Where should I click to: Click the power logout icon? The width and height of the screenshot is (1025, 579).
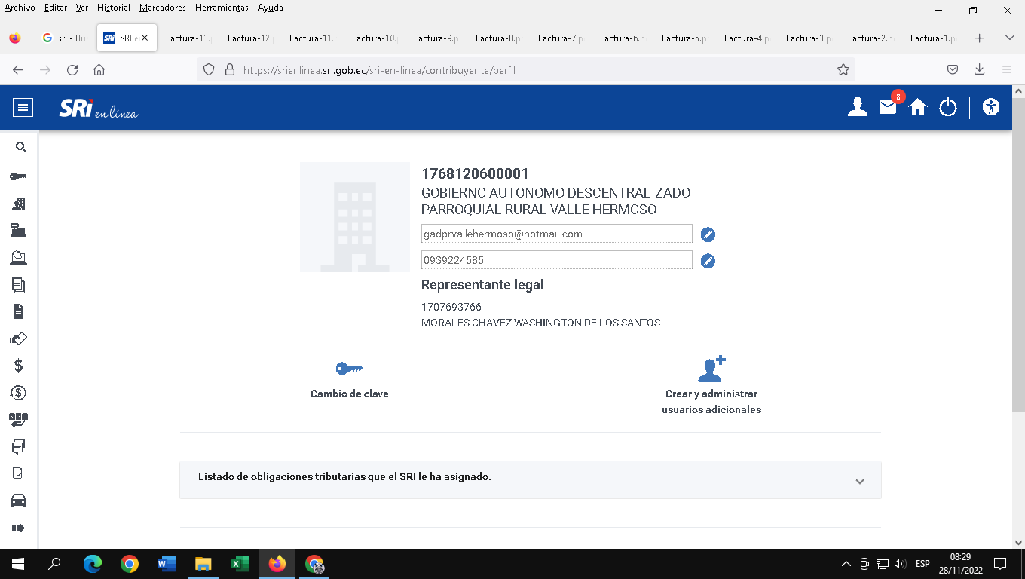(x=947, y=108)
